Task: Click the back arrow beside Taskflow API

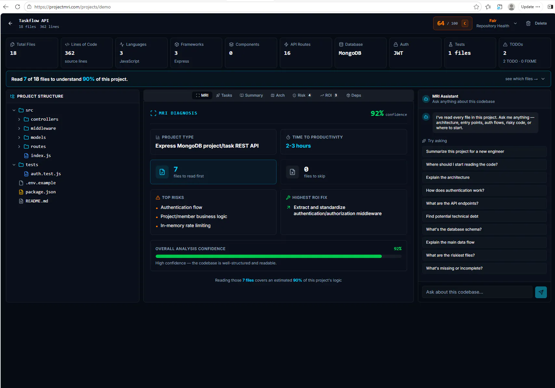Action: tap(10, 23)
